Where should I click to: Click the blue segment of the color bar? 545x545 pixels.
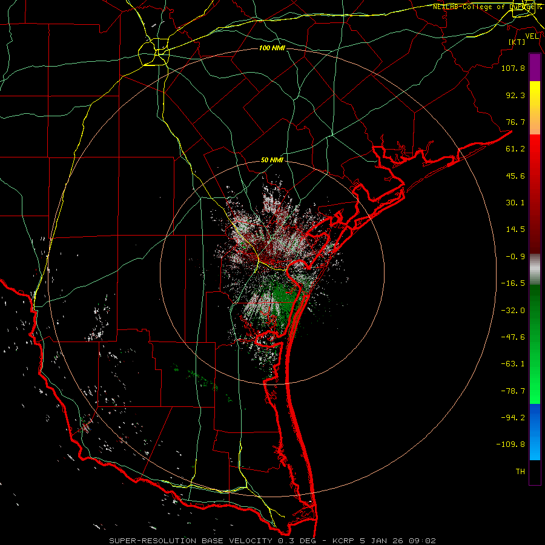535,432
